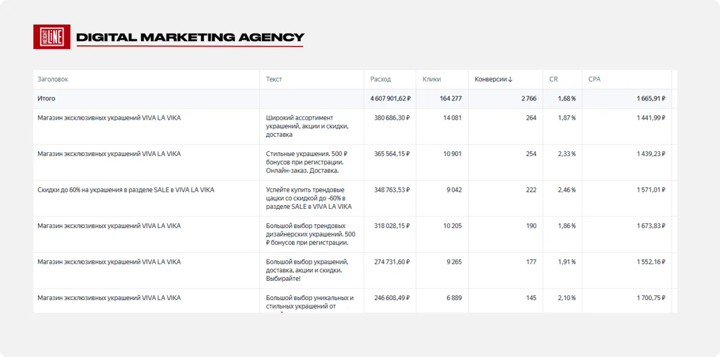The width and height of the screenshot is (720, 357).
Task: Click the 264 conversions cell
Action: point(531,117)
